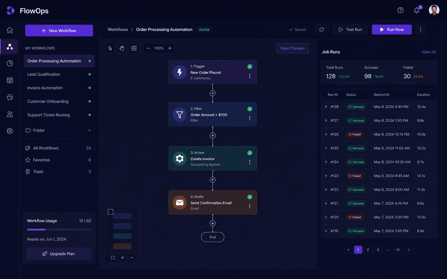Viewport: 447px width, 279px height.
Task: Select the hand pan tool
Action: pos(122,48)
